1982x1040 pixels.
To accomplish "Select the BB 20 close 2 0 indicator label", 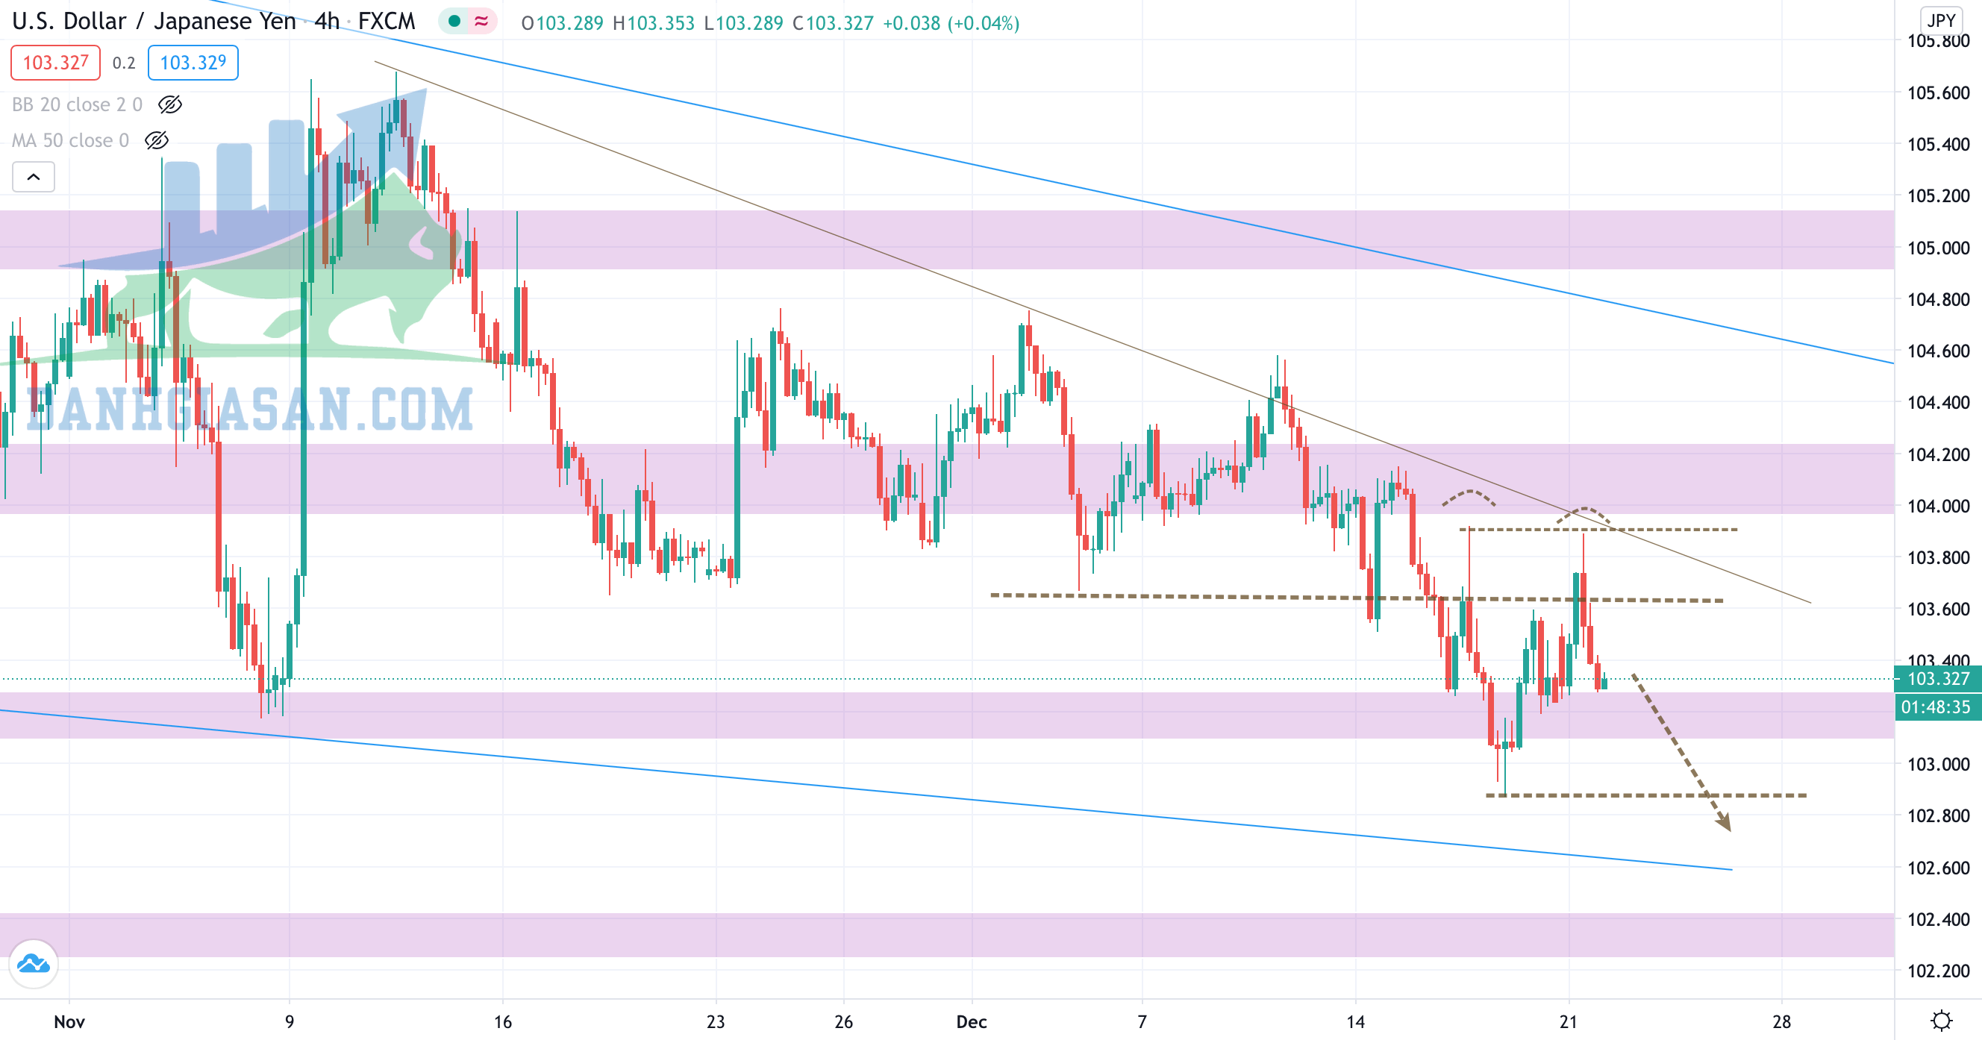I will (x=77, y=104).
